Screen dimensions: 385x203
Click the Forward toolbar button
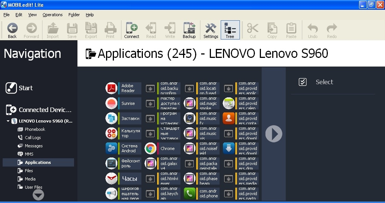[31, 30]
